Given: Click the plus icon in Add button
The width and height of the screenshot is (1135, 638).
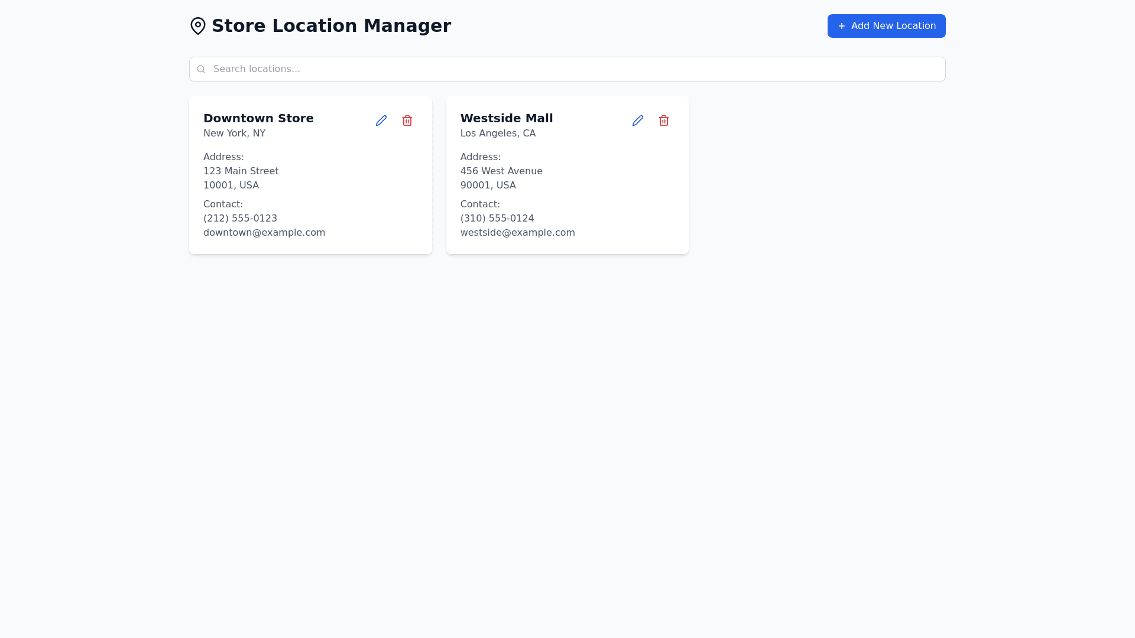Looking at the screenshot, I should point(842,26).
